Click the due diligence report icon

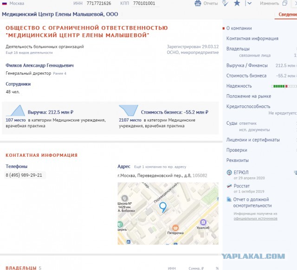pyautogui.click(x=229, y=199)
